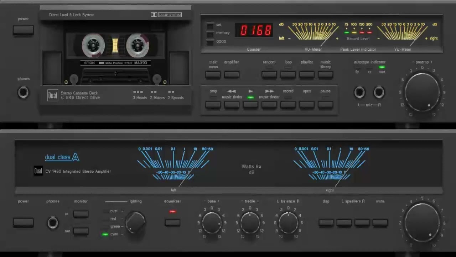The image size is (456, 257).
Task: Click the left mic input jack
Action: click(x=359, y=92)
